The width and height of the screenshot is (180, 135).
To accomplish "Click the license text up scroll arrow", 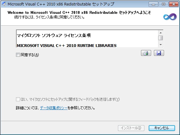I will 161,33.
